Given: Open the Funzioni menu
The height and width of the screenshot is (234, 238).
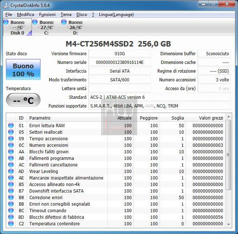Looking at the screenshot, I should [47, 15].
